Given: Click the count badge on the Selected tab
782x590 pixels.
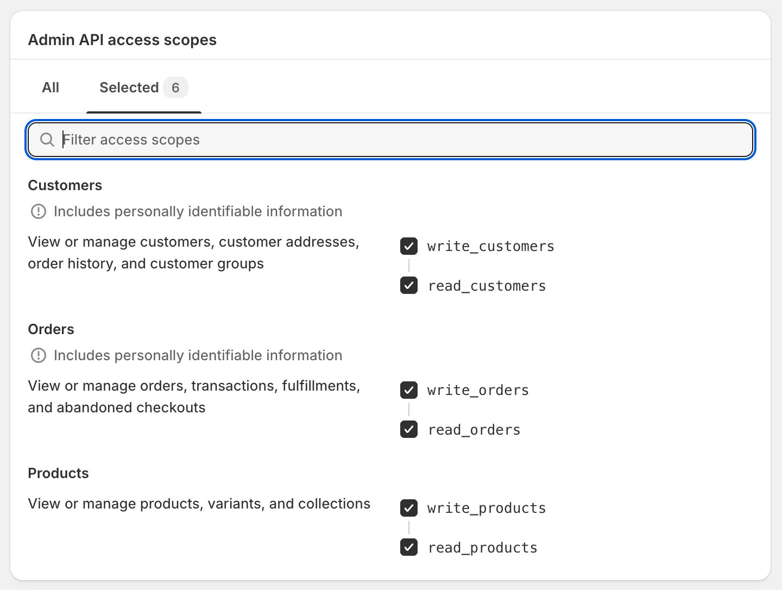Looking at the screenshot, I should pos(175,87).
